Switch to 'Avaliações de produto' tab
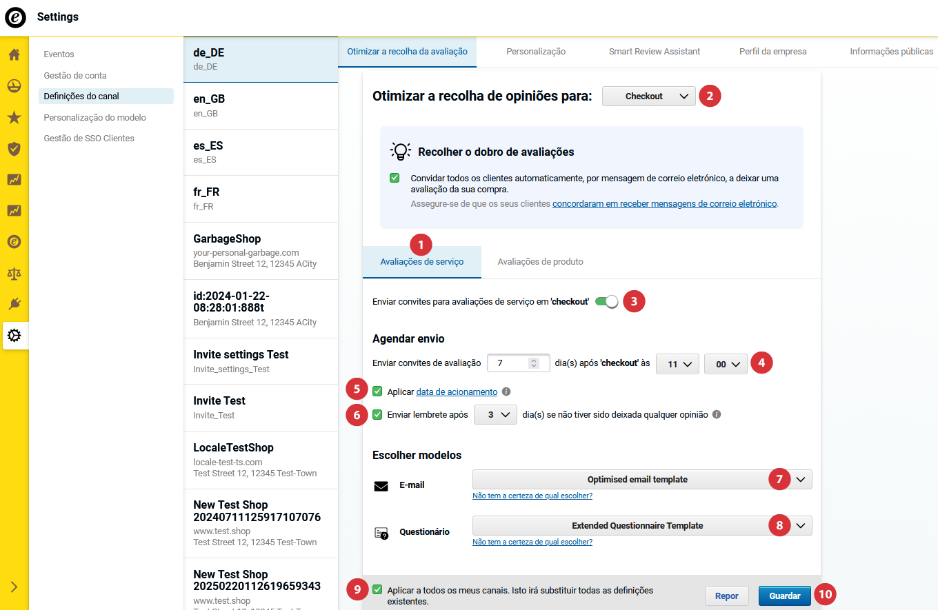This screenshot has width=938, height=610. point(540,262)
